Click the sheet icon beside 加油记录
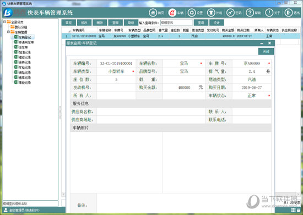Viewport: 303px width, 215px height. pos(16,52)
